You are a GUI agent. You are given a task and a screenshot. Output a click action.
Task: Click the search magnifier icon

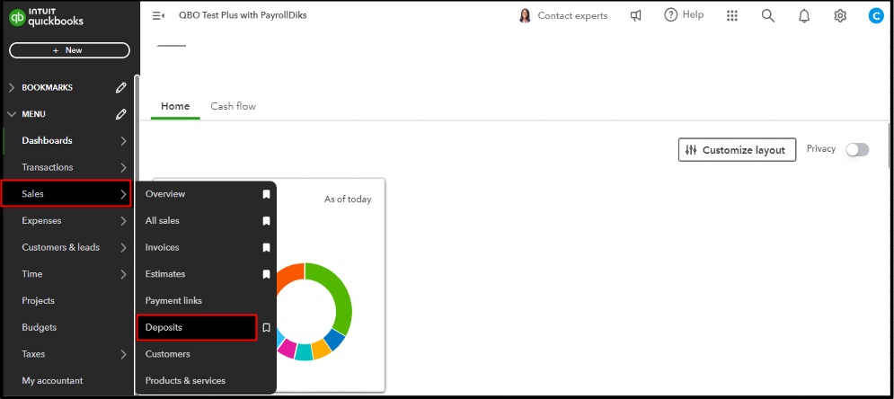[768, 16]
